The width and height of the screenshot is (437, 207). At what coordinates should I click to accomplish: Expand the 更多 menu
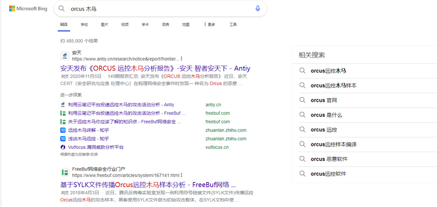click(210, 25)
